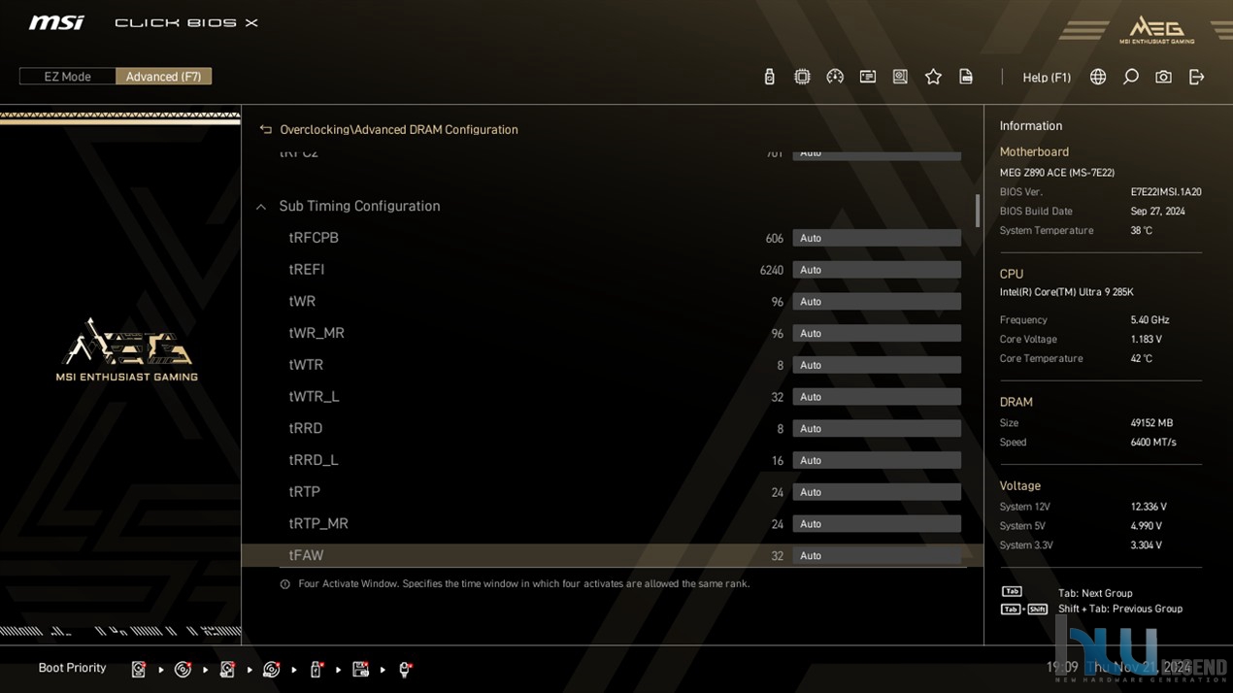This screenshot has height=693, width=1233.
Task: Click the Sub Timing Configuration heading text
Action: click(359, 206)
